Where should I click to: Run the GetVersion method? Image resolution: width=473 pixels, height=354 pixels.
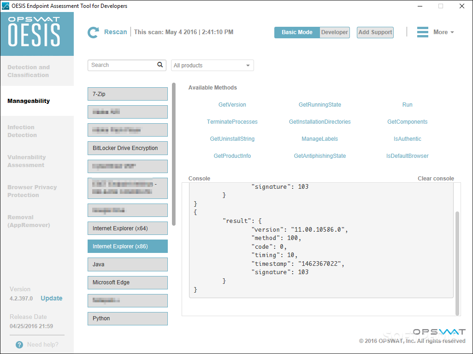[232, 104]
